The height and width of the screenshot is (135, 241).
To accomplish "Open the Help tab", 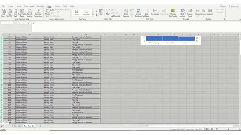I will 72,6.
